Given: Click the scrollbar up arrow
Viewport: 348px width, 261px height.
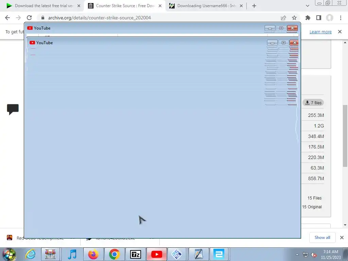Looking at the screenshot, I should click(x=345, y=42).
